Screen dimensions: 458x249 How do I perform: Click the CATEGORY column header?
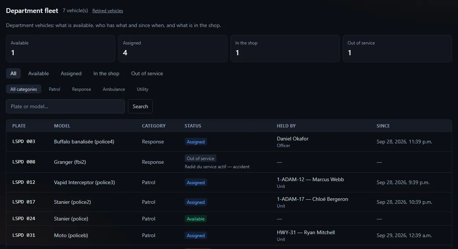(x=154, y=126)
